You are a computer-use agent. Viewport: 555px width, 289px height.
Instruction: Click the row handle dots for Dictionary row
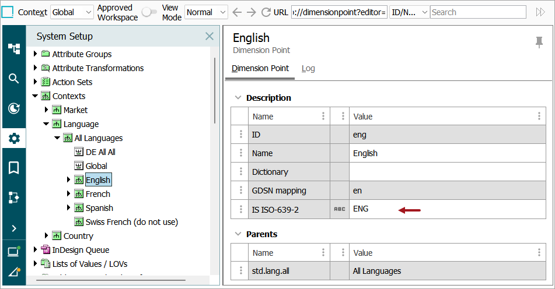(240, 172)
